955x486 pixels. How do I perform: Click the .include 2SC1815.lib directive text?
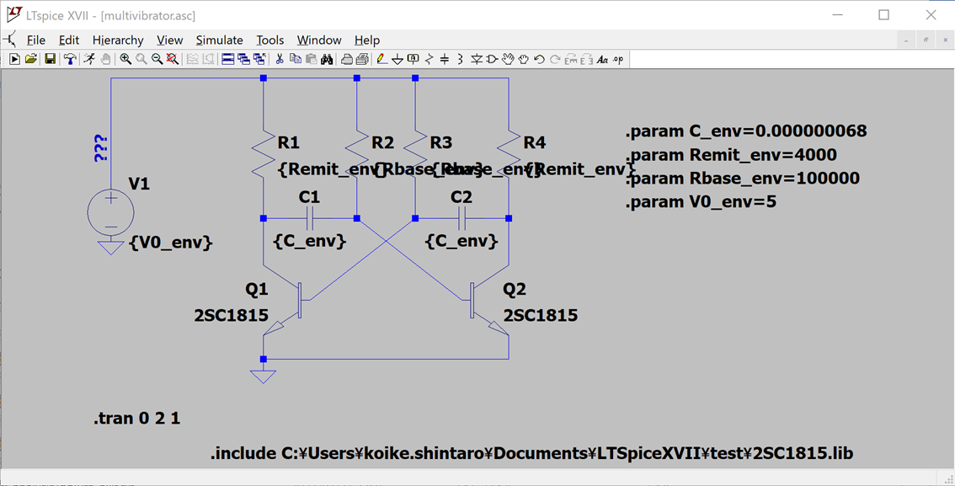click(531, 454)
